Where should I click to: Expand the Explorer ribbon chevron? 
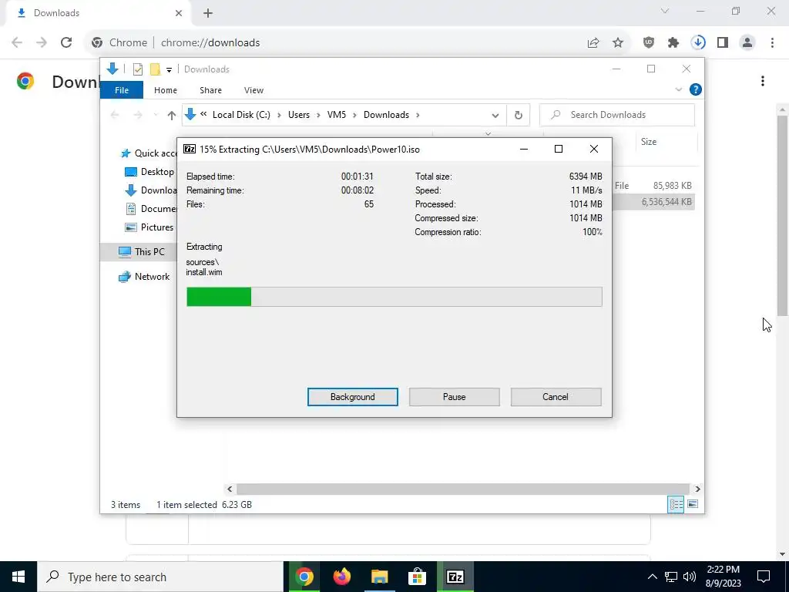click(678, 89)
